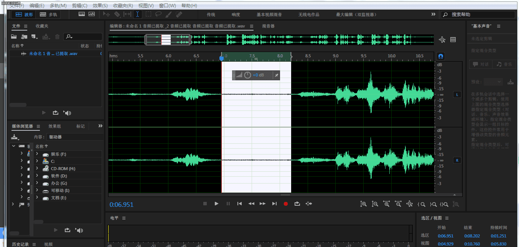Open the 内容 驱动器 dropdown
The height and width of the screenshot is (247, 519).
pos(75,137)
